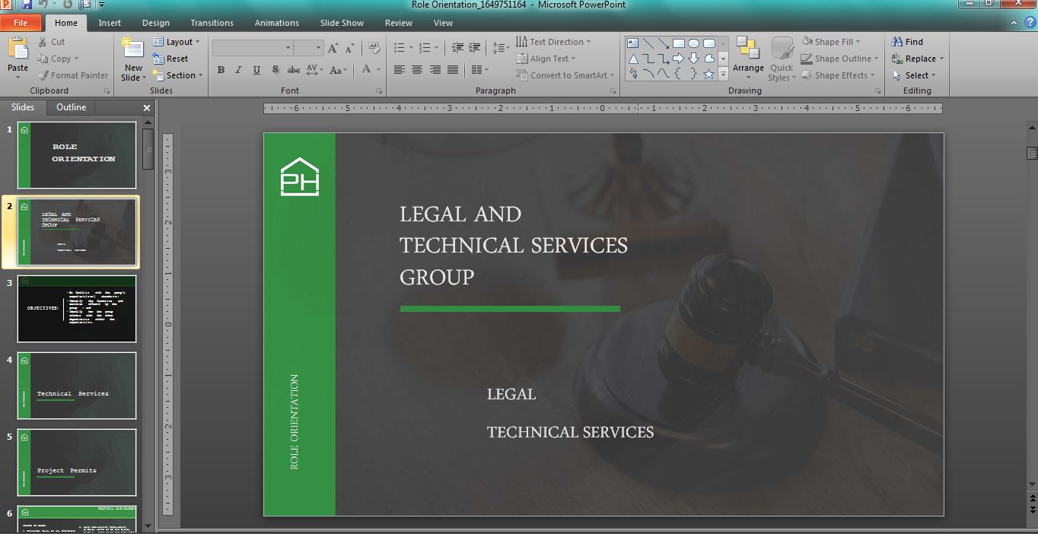This screenshot has height=534, width=1038.
Task: Open the File tab
Action: (21, 23)
